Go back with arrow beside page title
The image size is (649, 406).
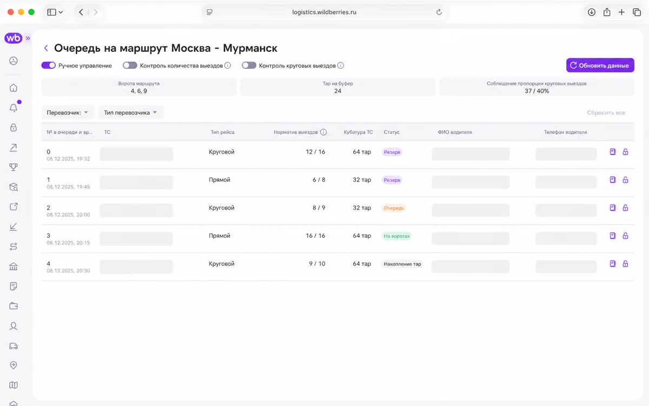pos(46,48)
